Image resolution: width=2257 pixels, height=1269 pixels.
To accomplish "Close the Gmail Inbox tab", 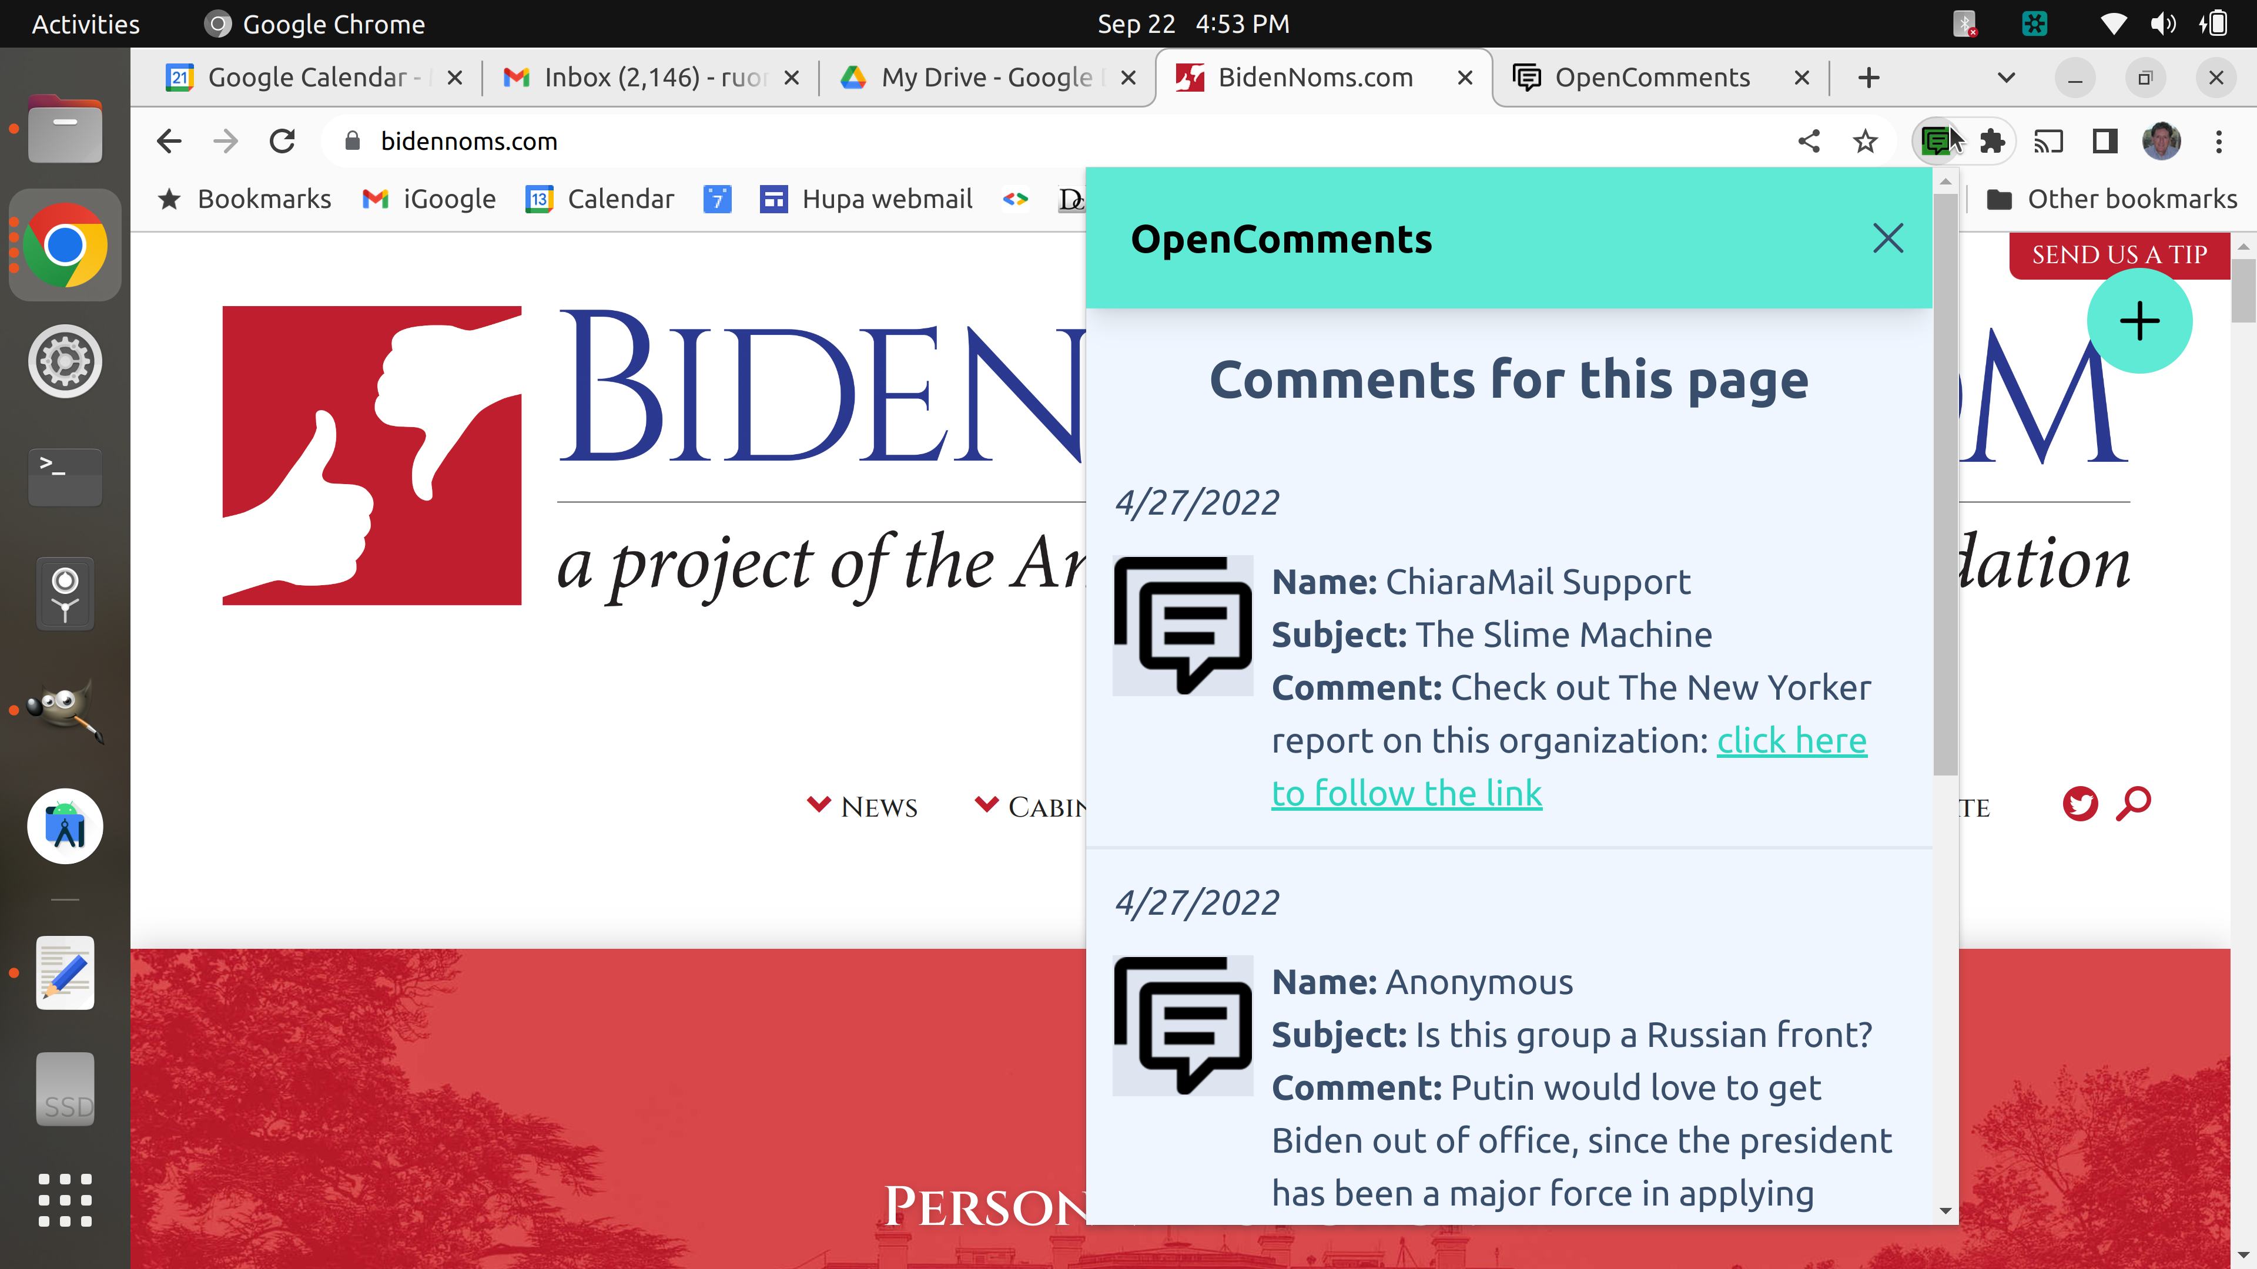I will click(x=791, y=77).
